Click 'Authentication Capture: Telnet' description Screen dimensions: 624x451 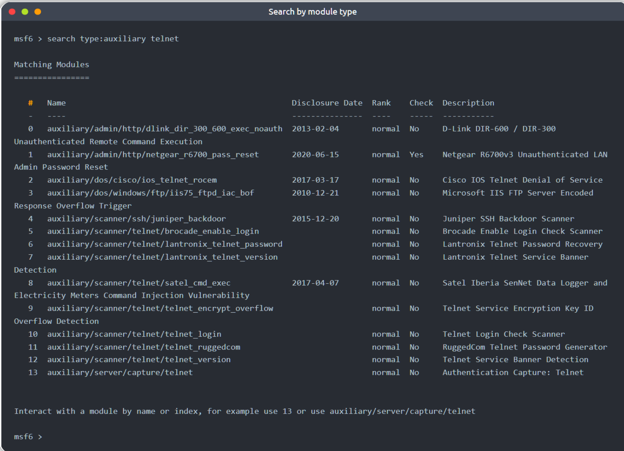(x=513, y=373)
